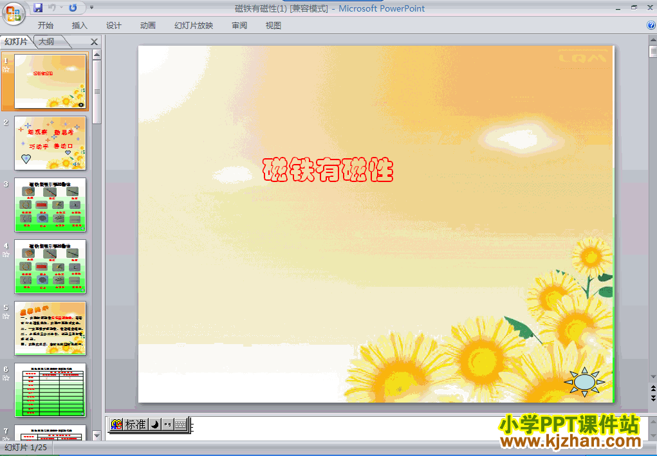Go to previous slide double-arrow button
The image size is (657, 456).
pos(652,389)
